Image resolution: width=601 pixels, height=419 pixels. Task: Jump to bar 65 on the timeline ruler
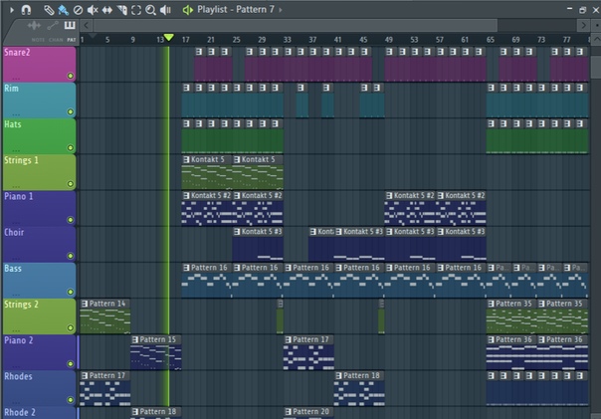491,40
